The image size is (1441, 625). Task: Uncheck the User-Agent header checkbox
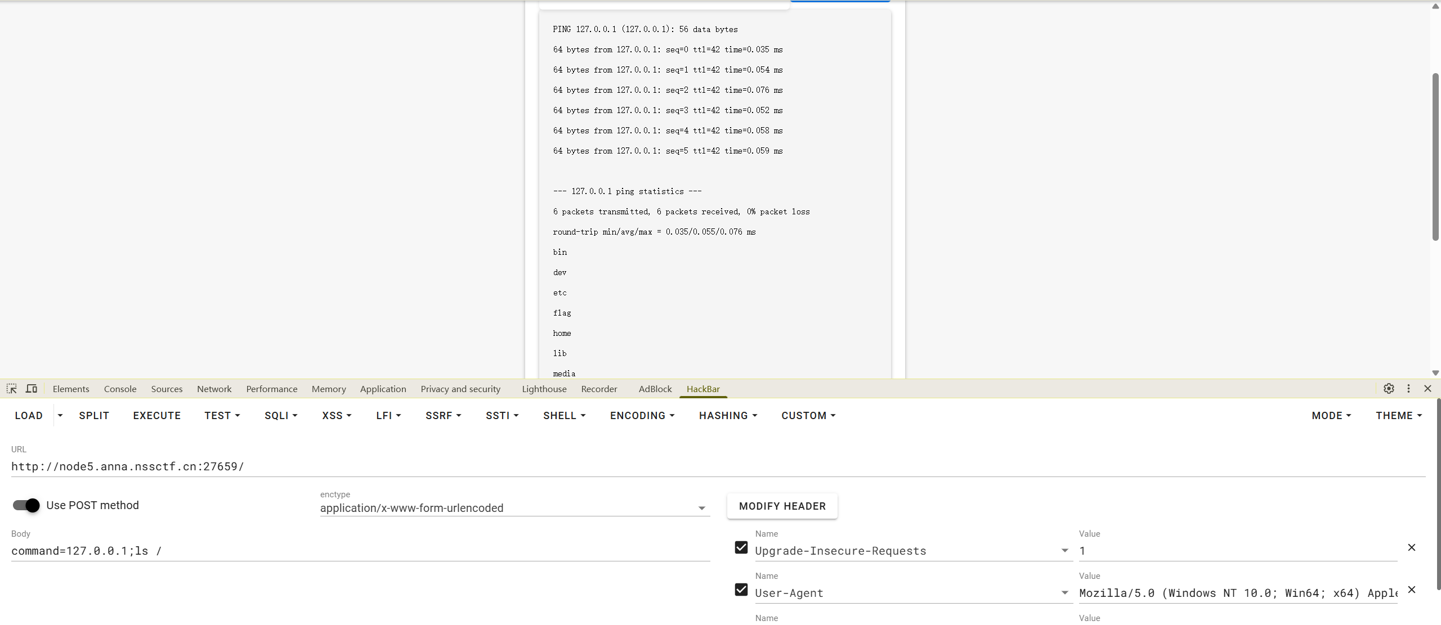pos(741,590)
